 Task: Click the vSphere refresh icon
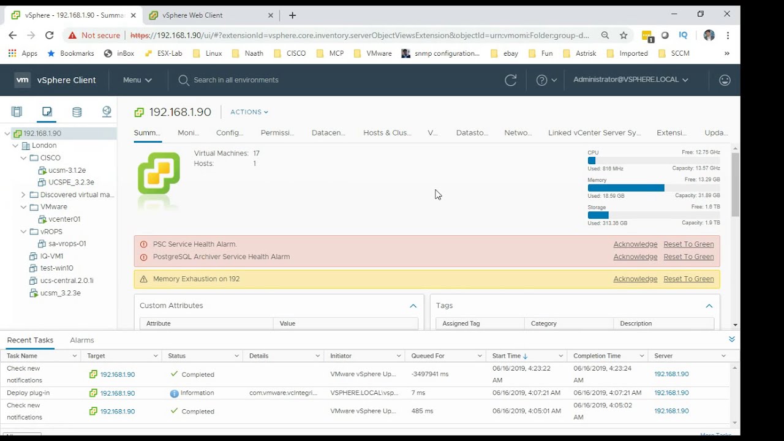(x=510, y=80)
